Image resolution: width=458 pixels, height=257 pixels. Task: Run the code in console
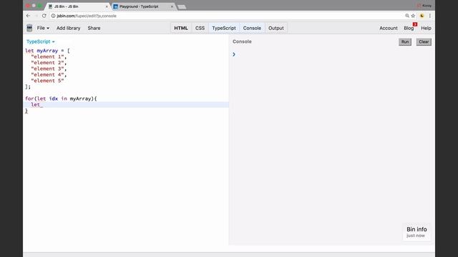(x=405, y=41)
